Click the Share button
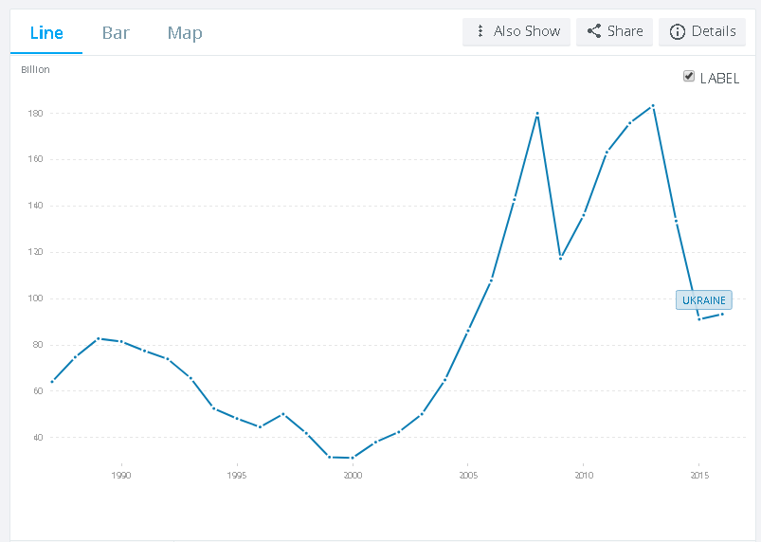 (x=614, y=32)
